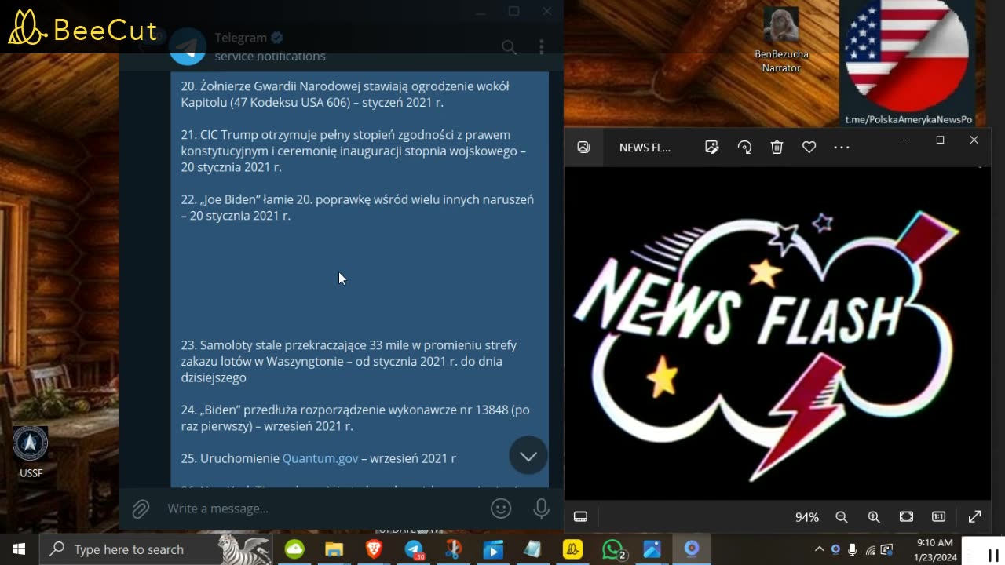This screenshot has height=565, width=1005.
Task: Open green cloud app in taskbar
Action: tap(294, 549)
